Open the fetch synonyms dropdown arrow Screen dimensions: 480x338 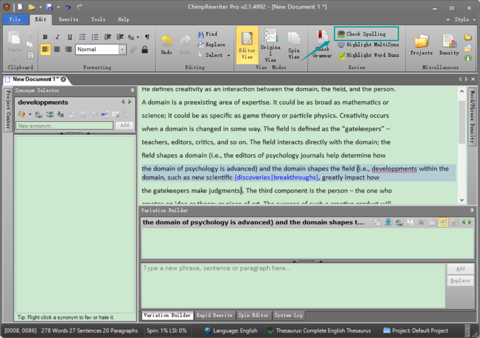pyautogui.click(x=30, y=114)
